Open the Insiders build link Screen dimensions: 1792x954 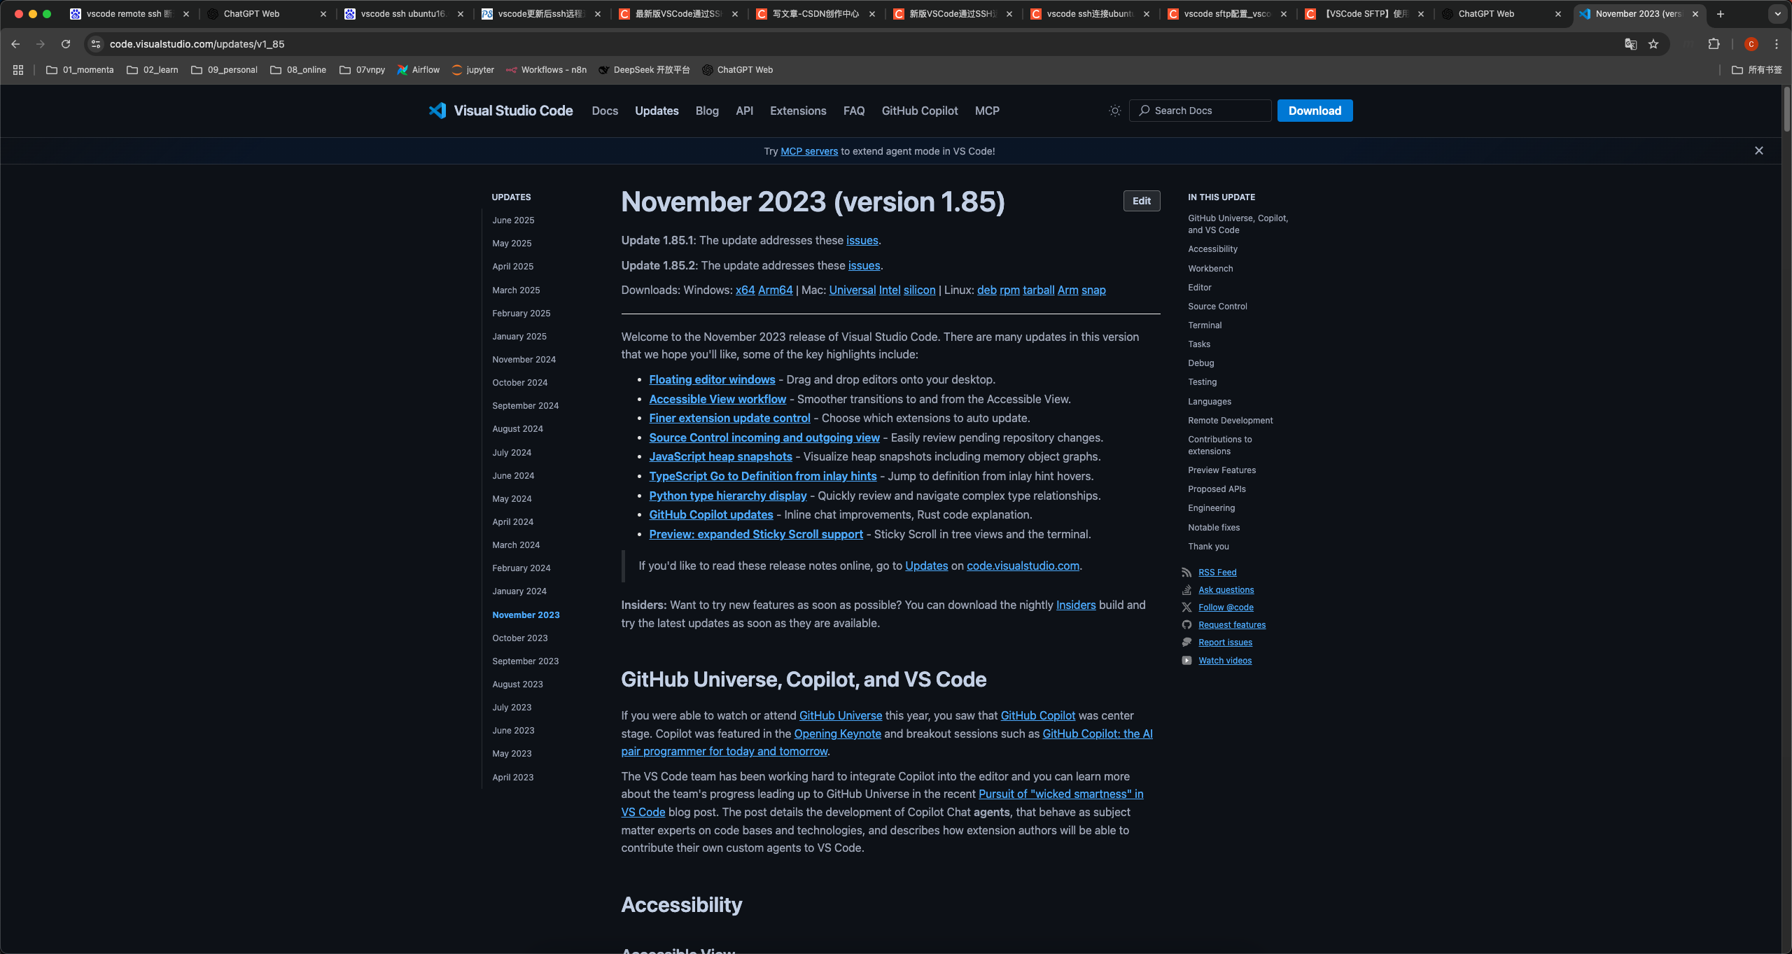1076,605
